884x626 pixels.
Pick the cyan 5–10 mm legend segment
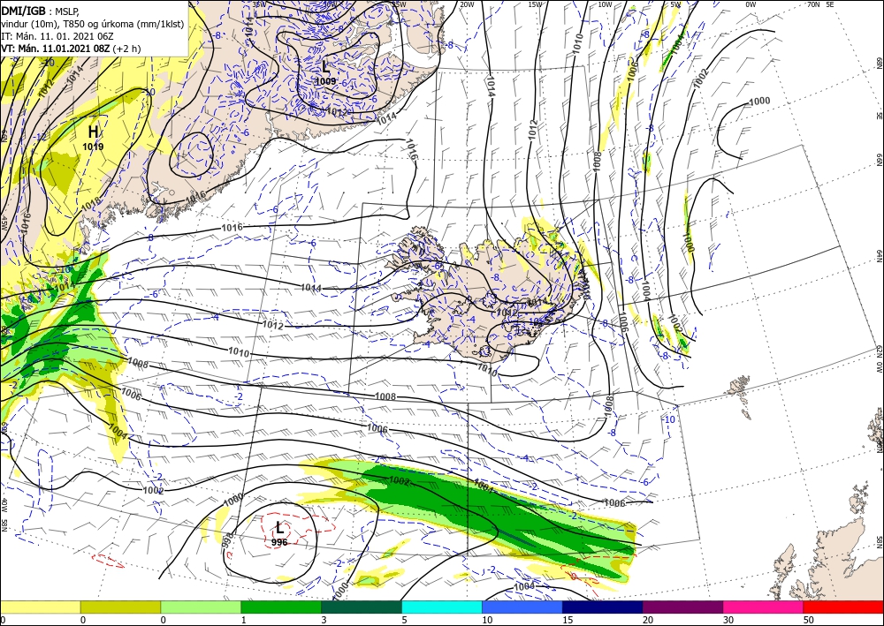pyautogui.click(x=442, y=607)
